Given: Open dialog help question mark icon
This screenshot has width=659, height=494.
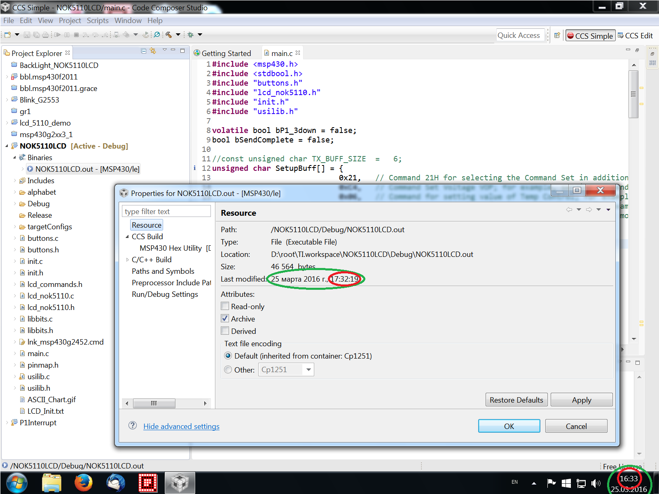Looking at the screenshot, I should click(133, 426).
